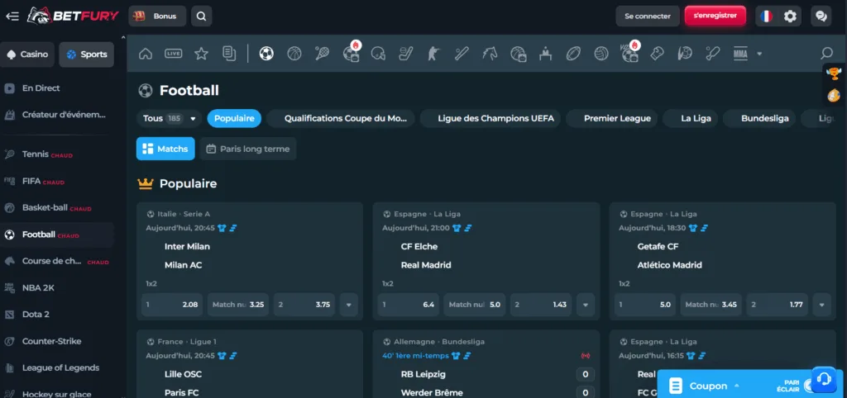This screenshot has width=847, height=398.
Task: Switch to the Sports tab
Action: pos(86,54)
